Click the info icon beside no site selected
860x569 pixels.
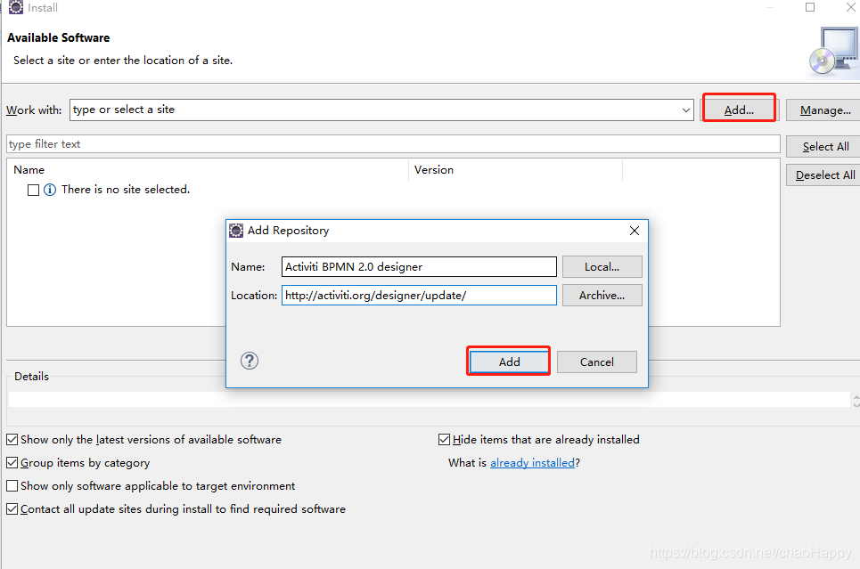[49, 190]
